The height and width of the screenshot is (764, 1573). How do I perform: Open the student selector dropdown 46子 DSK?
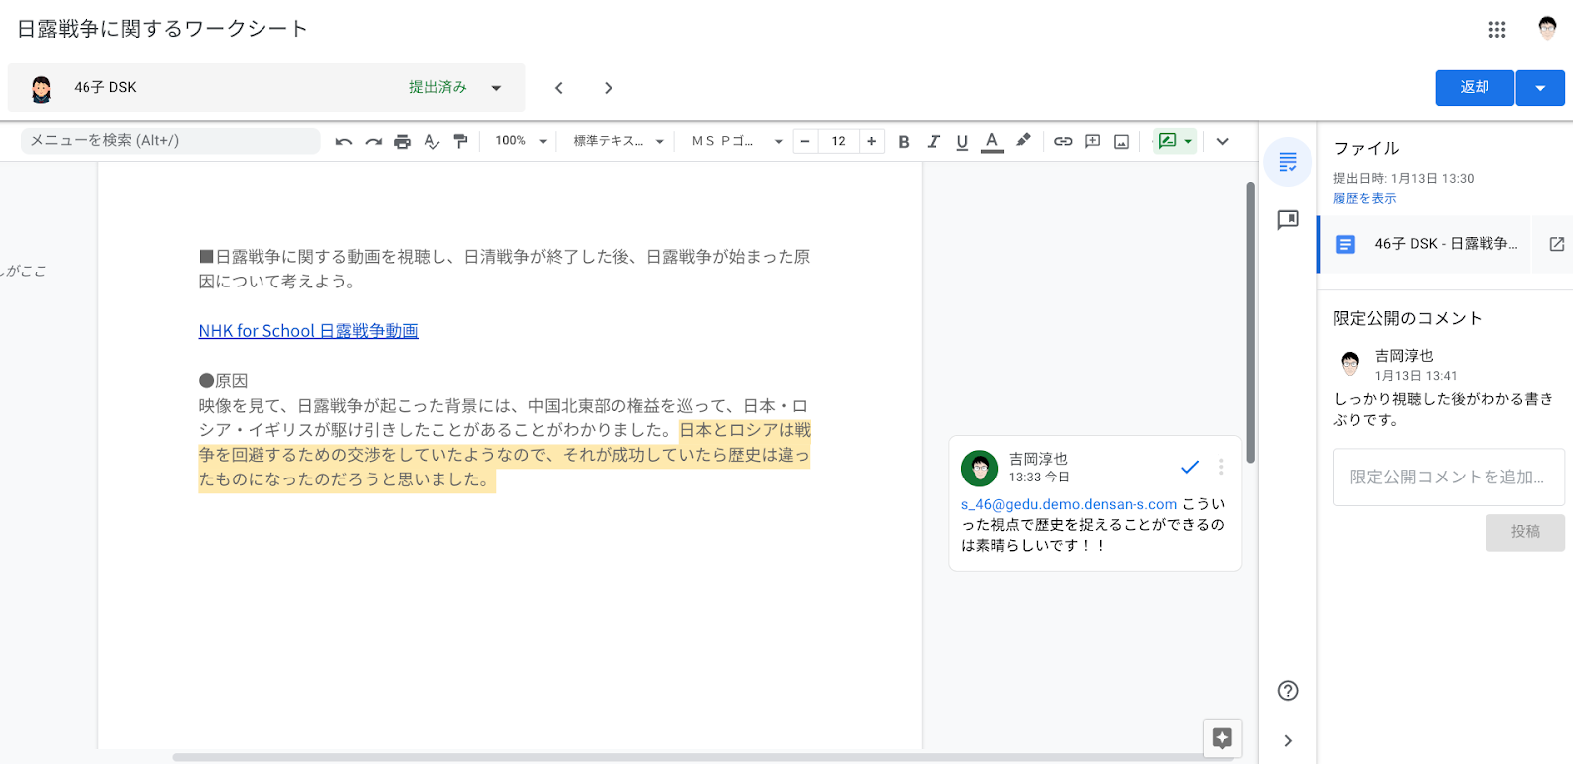coord(266,88)
